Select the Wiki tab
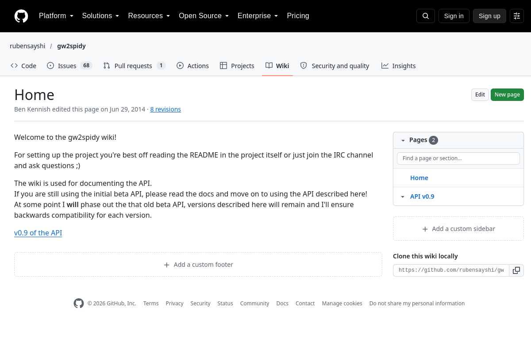The height and width of the screenshot is (354, 531). point(277,66)
